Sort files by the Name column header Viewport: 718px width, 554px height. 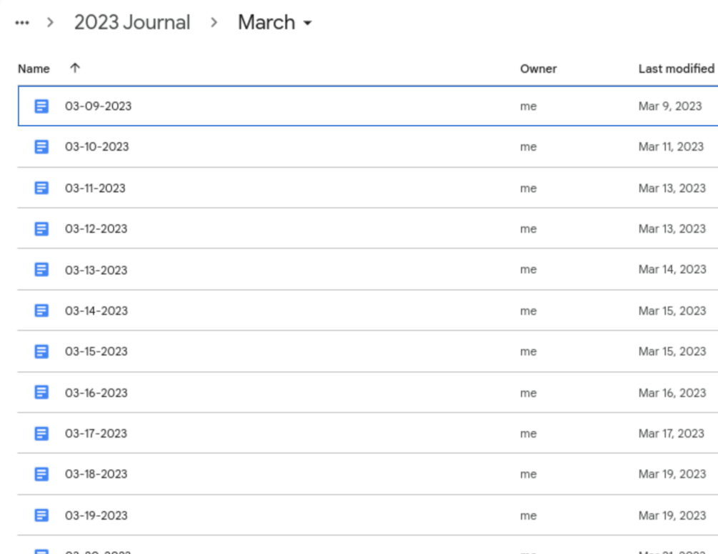click(x=34, y=69)
